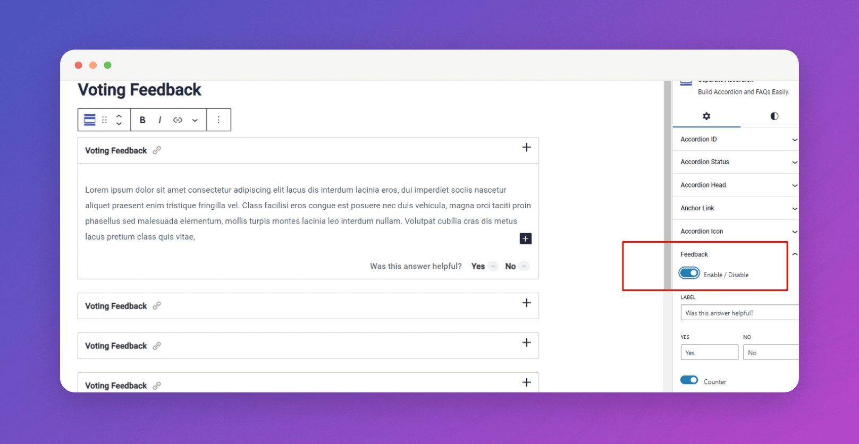The width and height of the screenshot is (859, 444).
Task: Switch to the Styles half-circle tab
Action: pos(774,116)
